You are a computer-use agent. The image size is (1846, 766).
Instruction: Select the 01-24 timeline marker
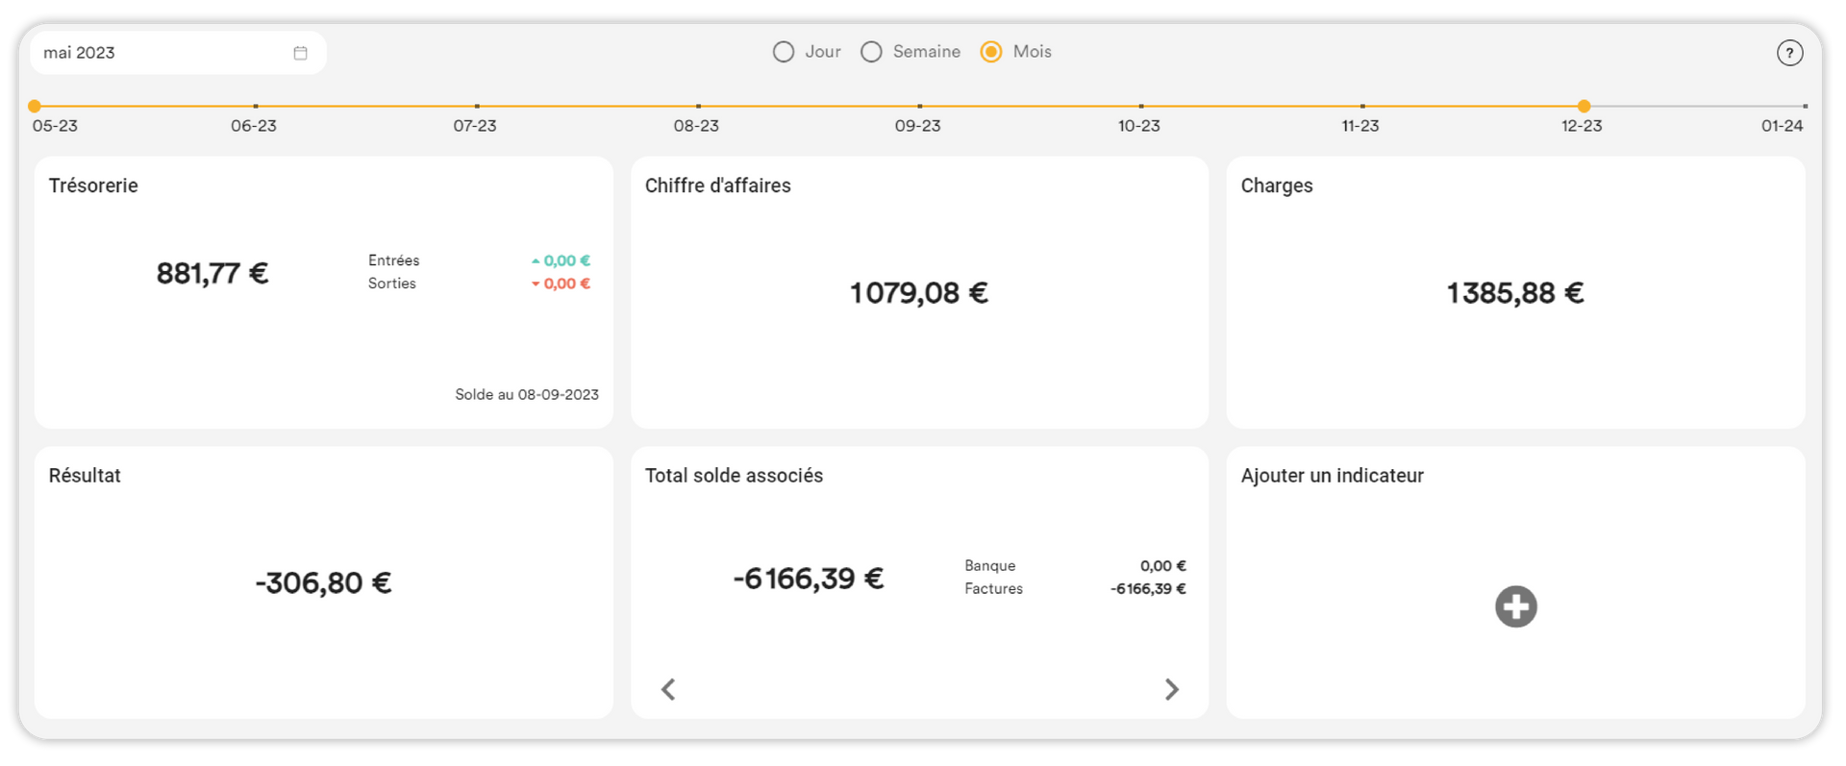click(1805, 107)
